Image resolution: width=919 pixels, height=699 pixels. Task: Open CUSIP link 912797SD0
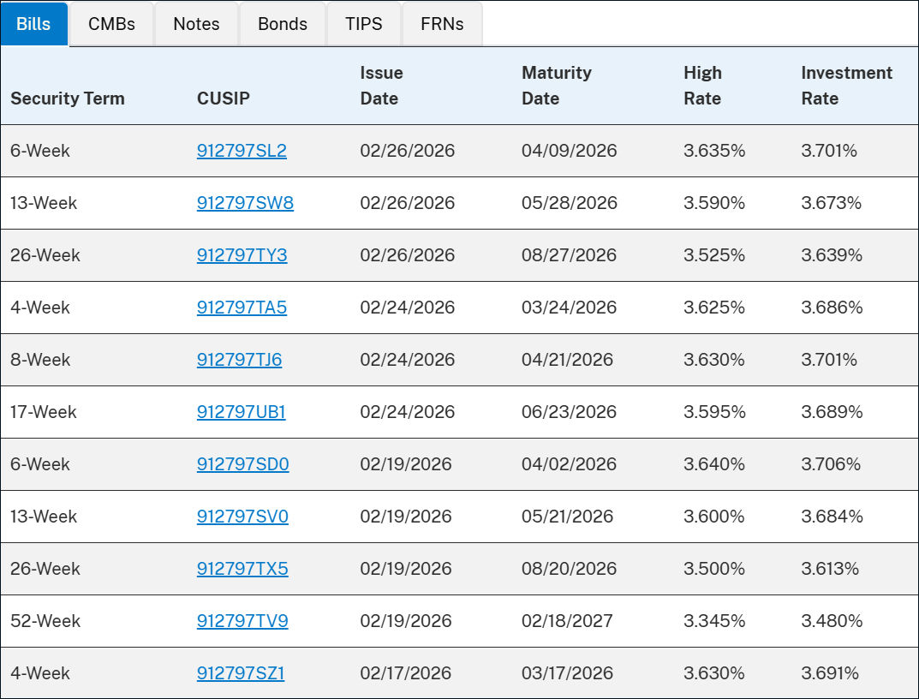click(242, 464)
